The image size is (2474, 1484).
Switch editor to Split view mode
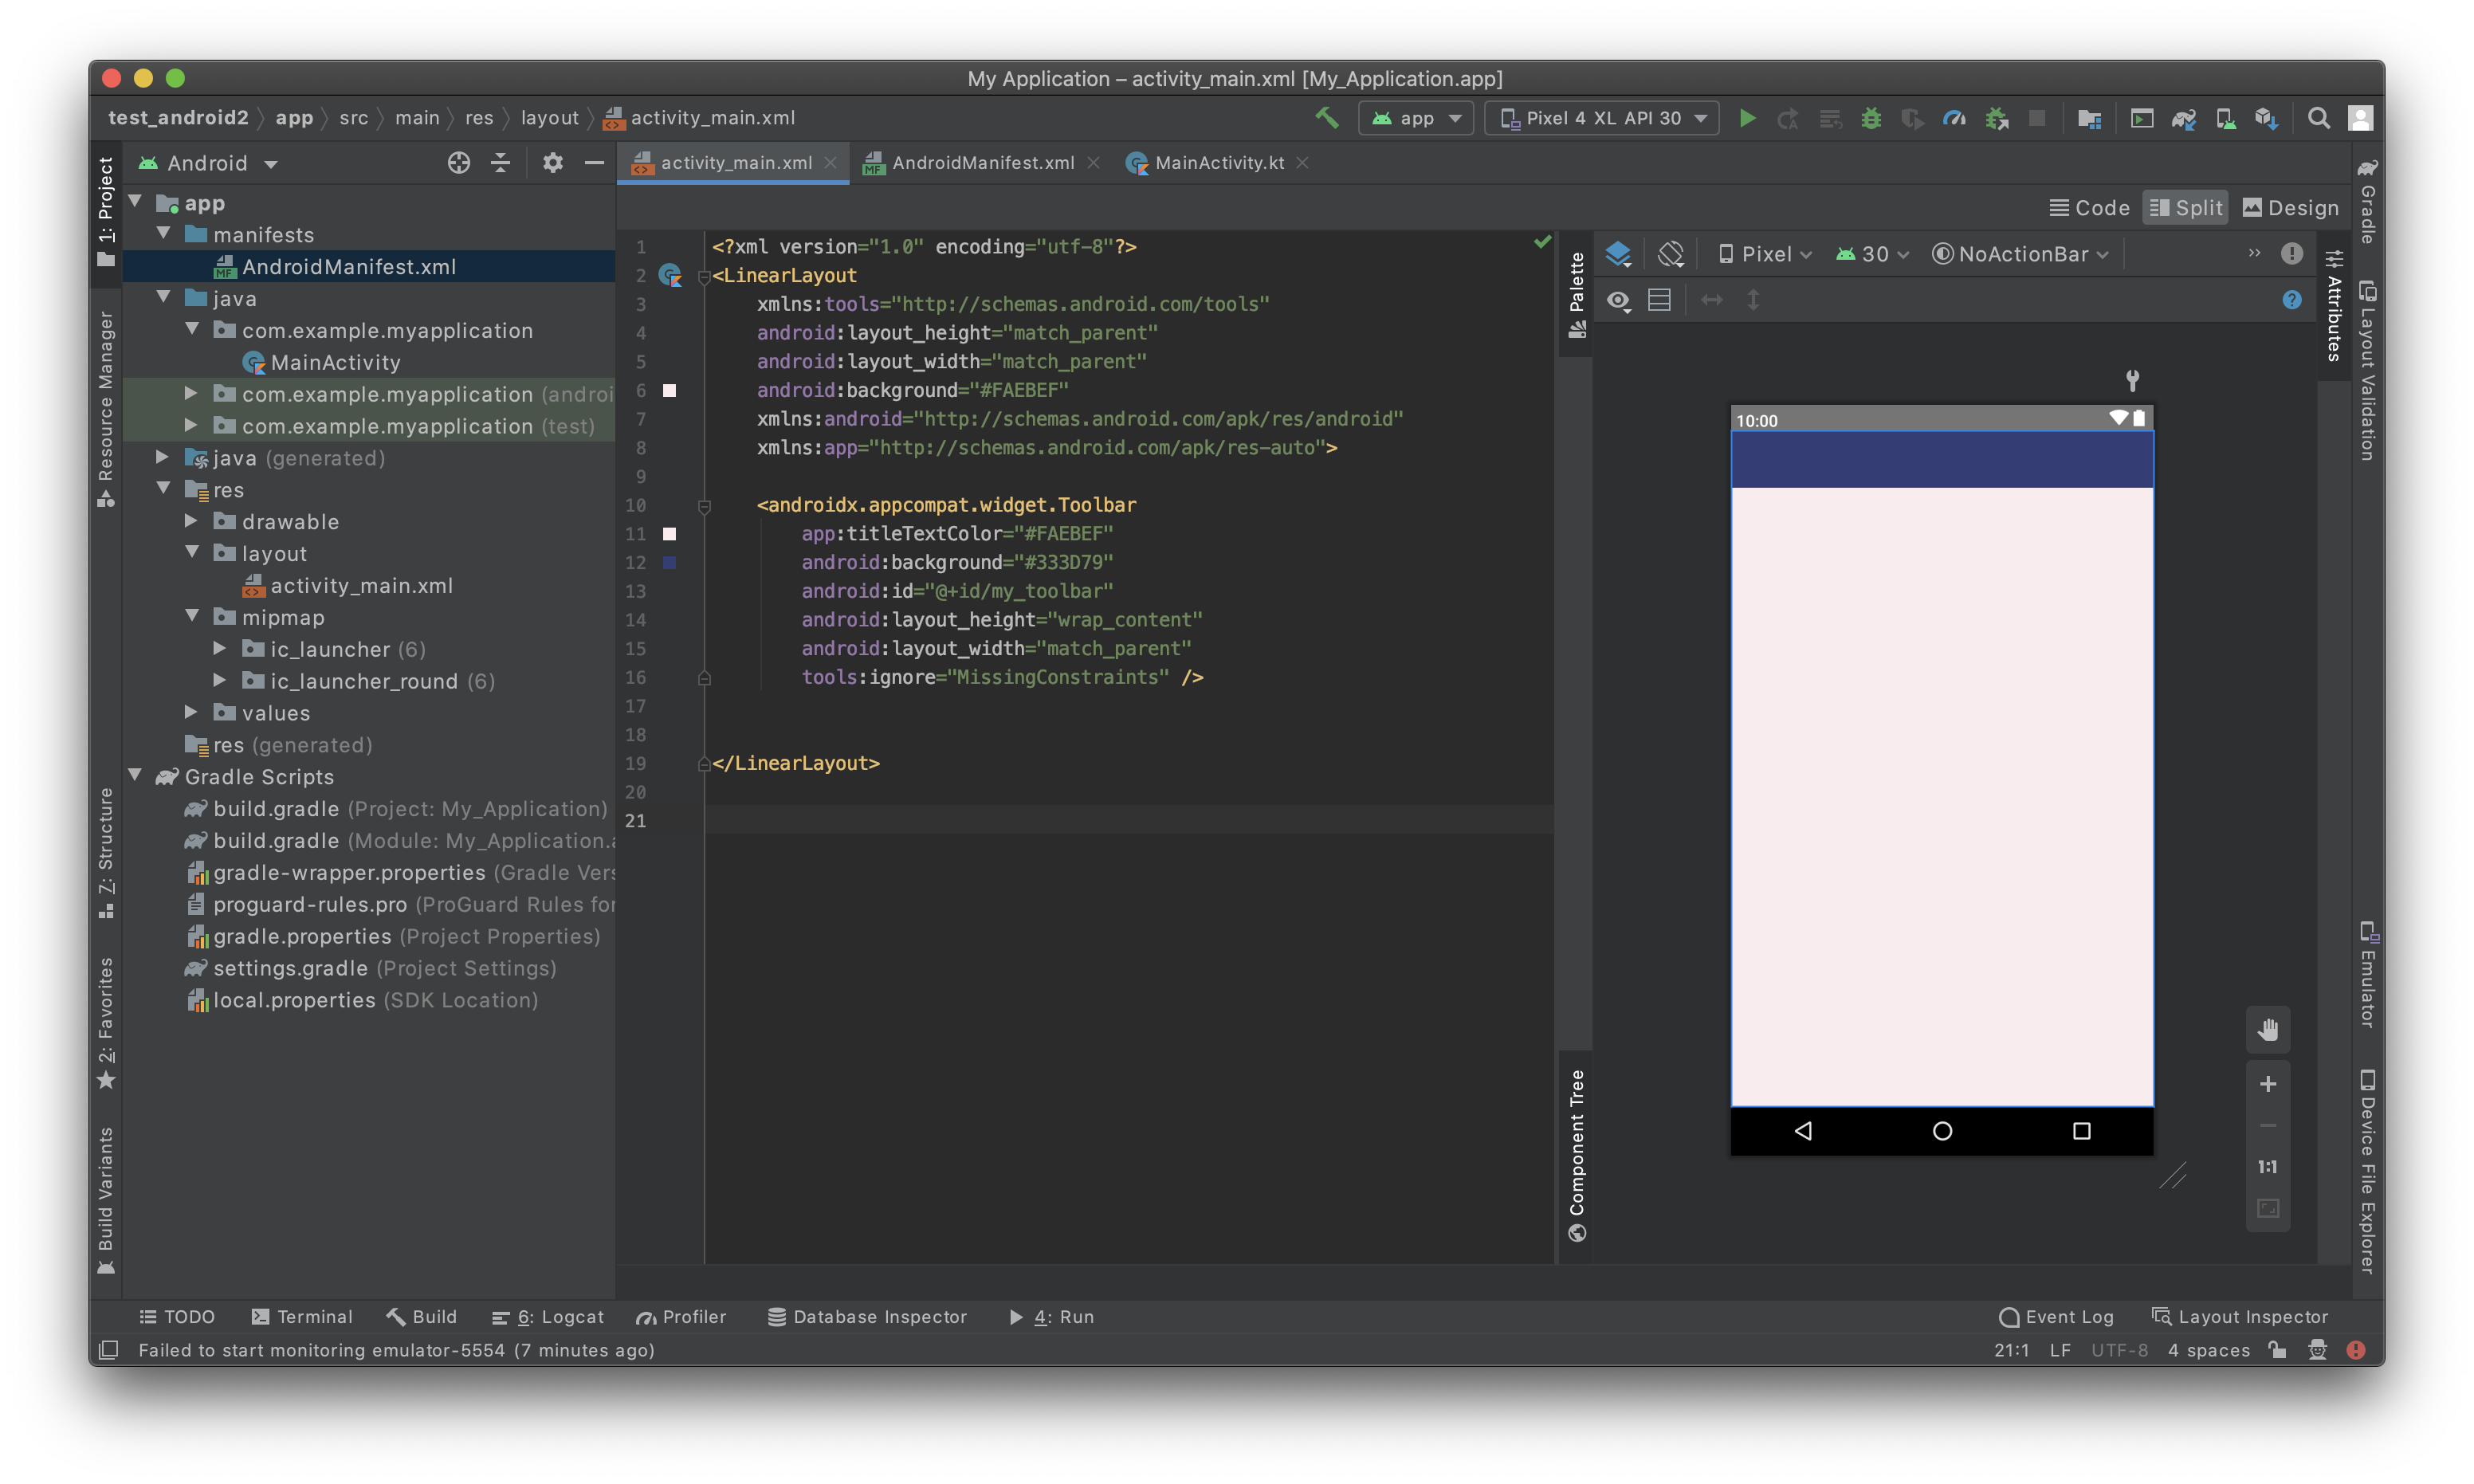pyautogui.click(x=2185, y=208)
